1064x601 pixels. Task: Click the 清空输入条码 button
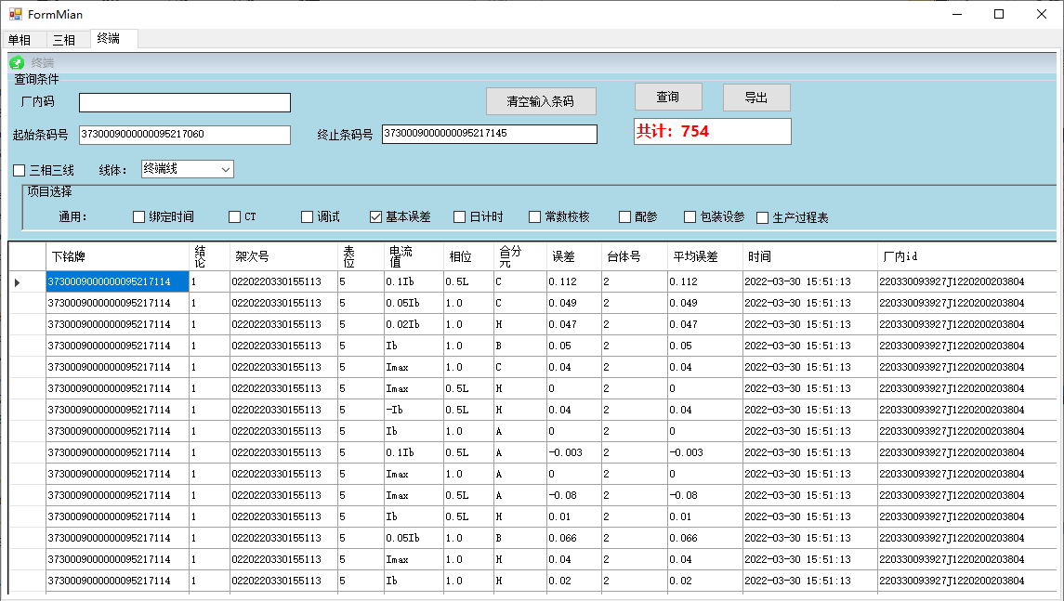pyautogui.click(x=540, y=101)
